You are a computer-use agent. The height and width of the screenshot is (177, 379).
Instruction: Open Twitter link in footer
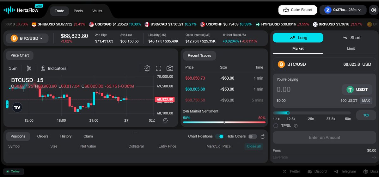[x=291, y=171]
